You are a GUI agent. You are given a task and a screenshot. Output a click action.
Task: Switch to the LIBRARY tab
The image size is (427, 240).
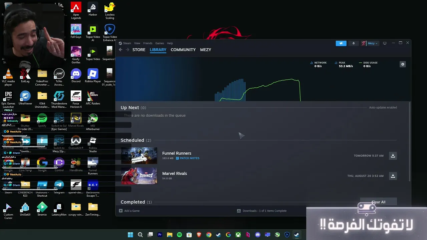[158, 50]
